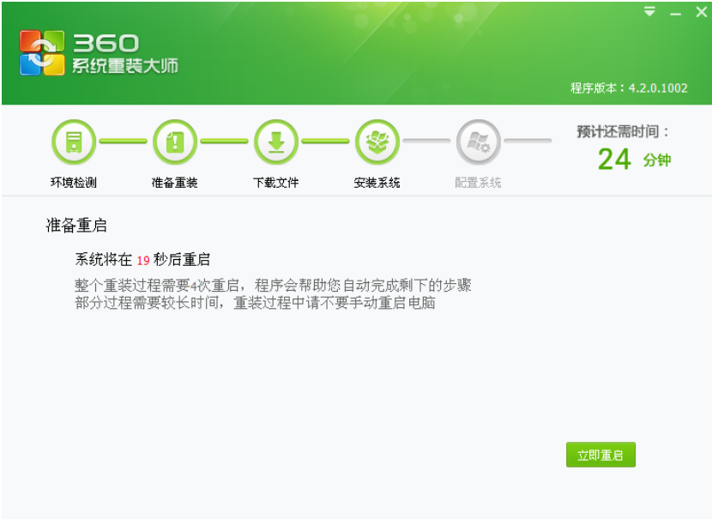The image size is (712, 519).
Task: Choose the 安装系统 step label
Action: tap(377, 183)
